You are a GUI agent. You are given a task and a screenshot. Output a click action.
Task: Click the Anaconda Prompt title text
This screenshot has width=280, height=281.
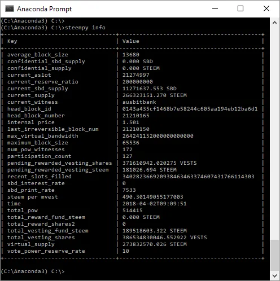coord(44,9)
